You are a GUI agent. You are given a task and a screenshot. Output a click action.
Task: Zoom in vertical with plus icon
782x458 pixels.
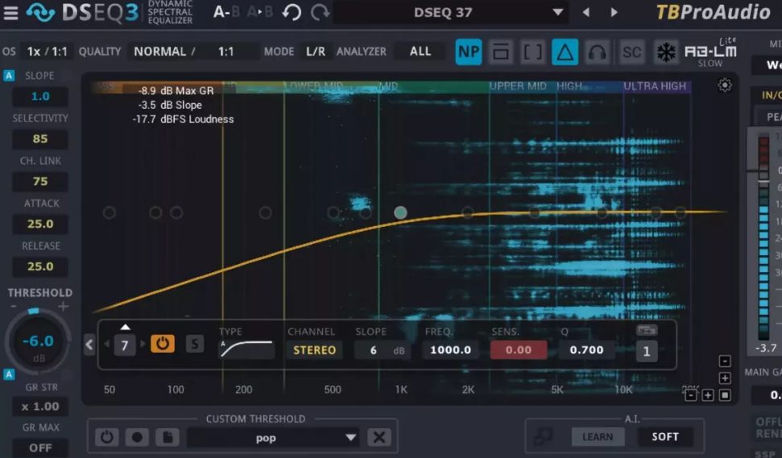[725, 378]
